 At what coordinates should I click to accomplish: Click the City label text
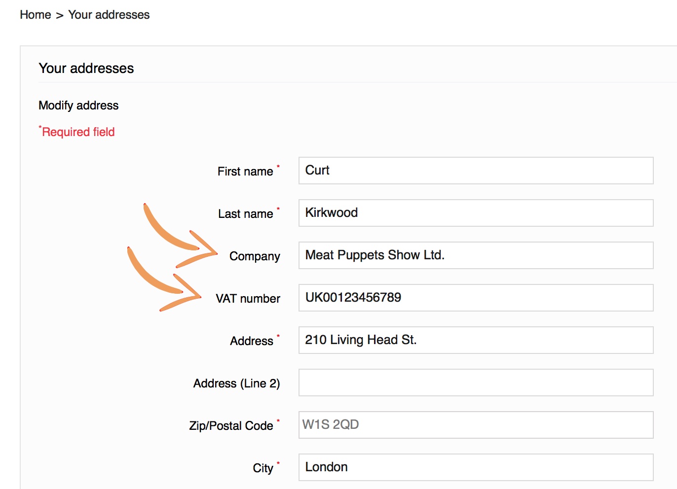point(263,468)
